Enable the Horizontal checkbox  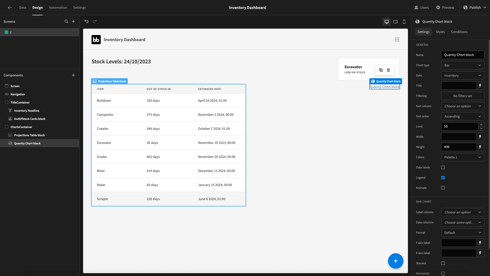(x=443, y=273)
